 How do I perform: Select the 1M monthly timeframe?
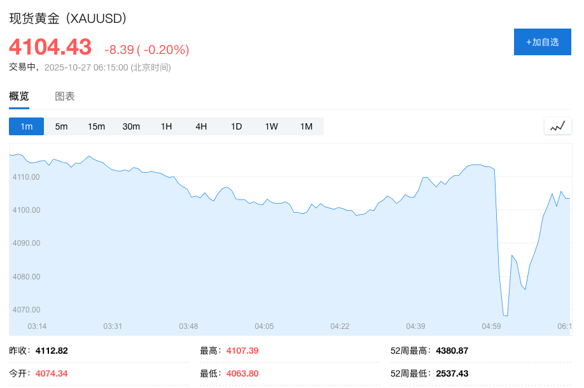[x=306, y=126]
